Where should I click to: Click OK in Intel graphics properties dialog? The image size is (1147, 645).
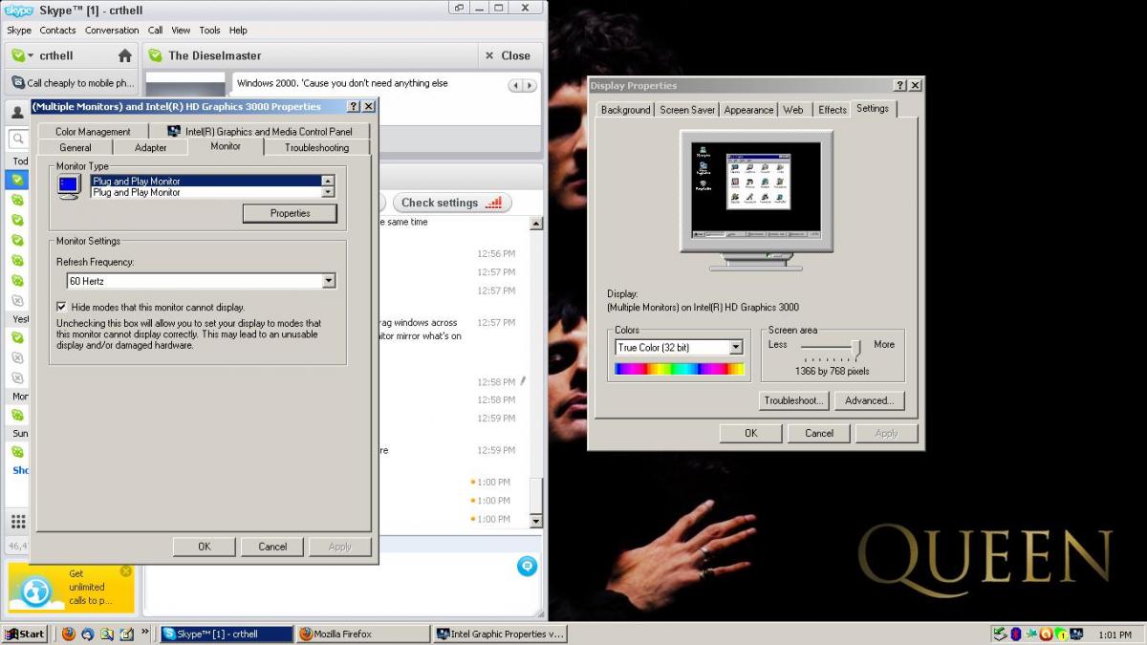click(204, 547)
